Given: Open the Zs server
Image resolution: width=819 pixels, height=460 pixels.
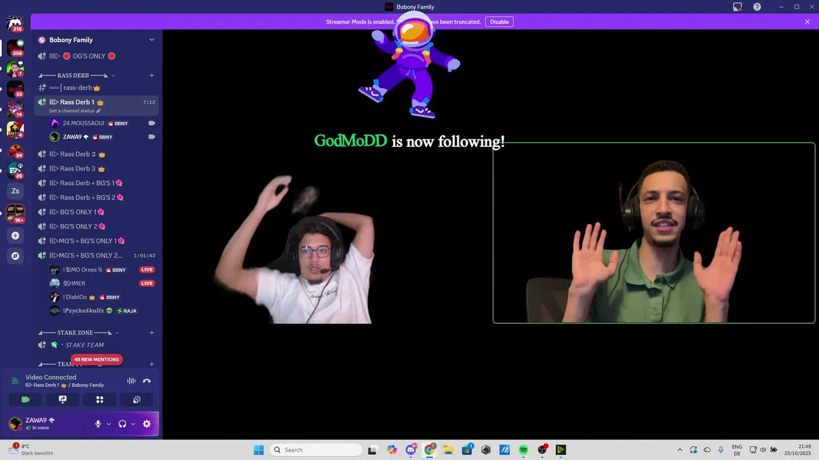Looking at the screenshot, I should (15, 191).
